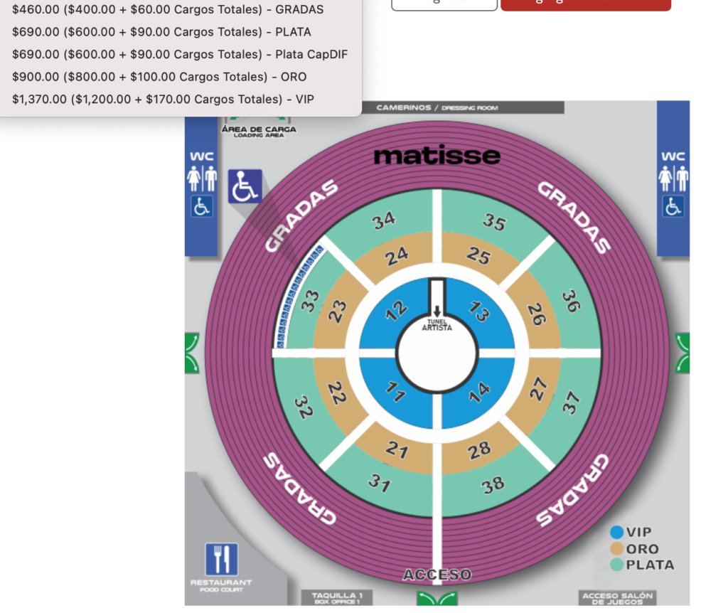Viewport: 728px width, 613px height.
Task: Click the ACCESO SALÓN DE JUEGOS label
Action: pos(618,598)
